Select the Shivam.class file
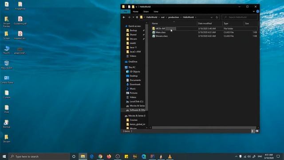The height and width of the screenshot is (160, 284). (162, 36)
